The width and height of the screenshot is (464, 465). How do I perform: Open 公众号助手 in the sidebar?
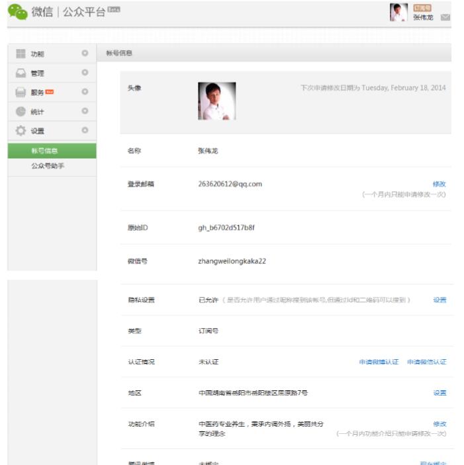(x=48, y=166)
